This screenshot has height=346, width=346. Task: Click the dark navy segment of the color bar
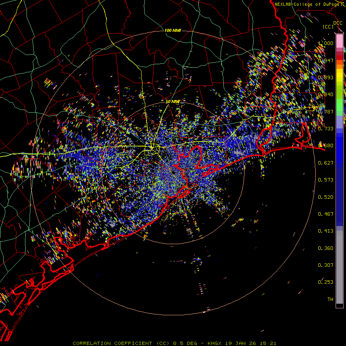[x=339, y=196]
